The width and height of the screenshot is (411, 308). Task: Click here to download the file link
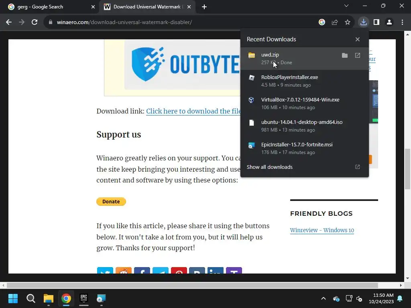pos(193,111)
